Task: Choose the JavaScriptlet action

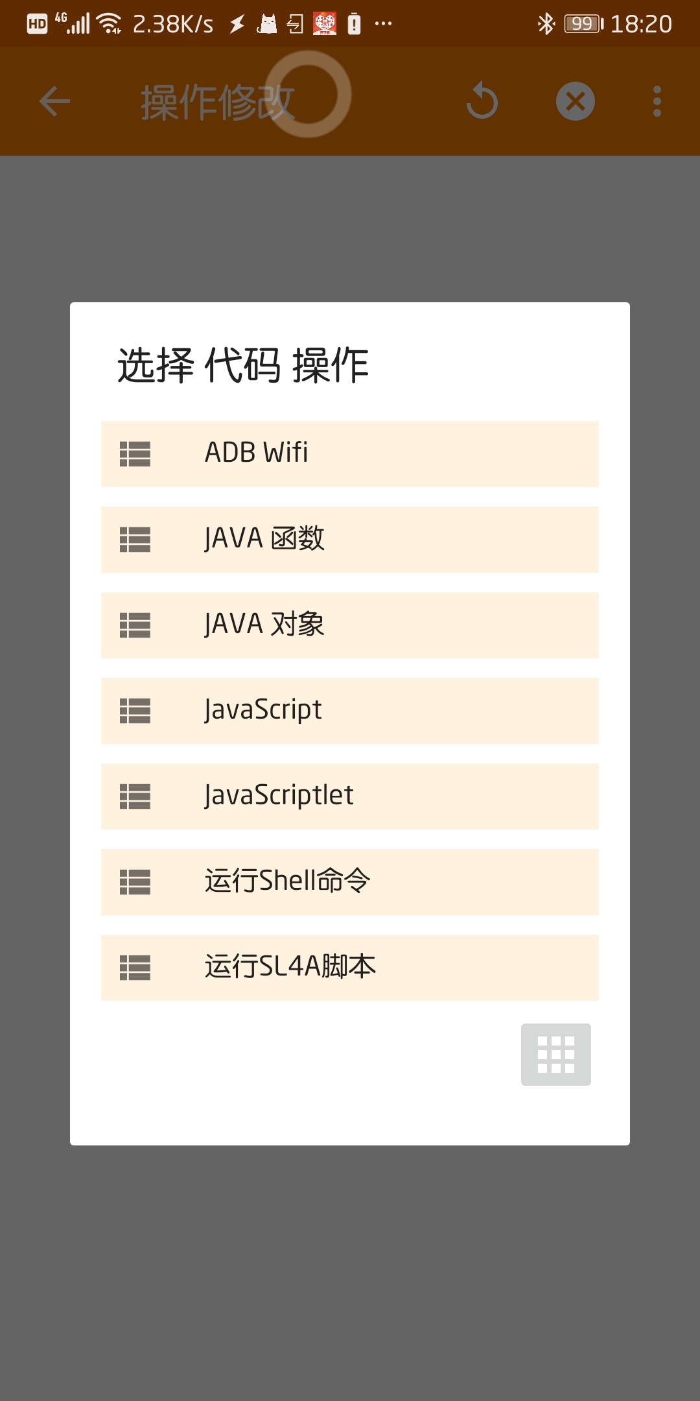Action: click(x=350, y=796)
